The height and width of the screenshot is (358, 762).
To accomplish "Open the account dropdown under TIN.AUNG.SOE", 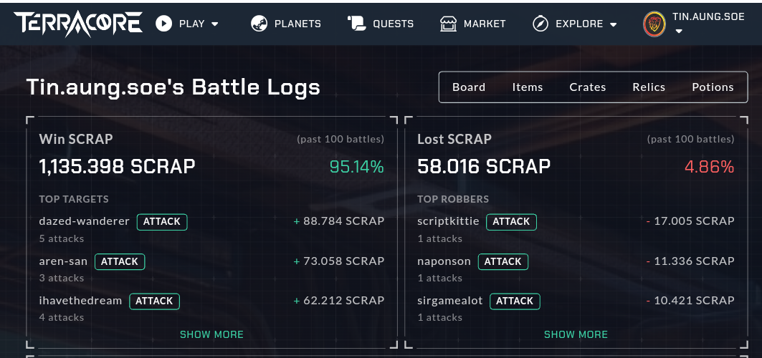I will [679, 32].
